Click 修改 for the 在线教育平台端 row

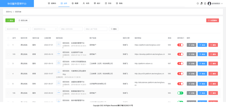tap(202, 54)
